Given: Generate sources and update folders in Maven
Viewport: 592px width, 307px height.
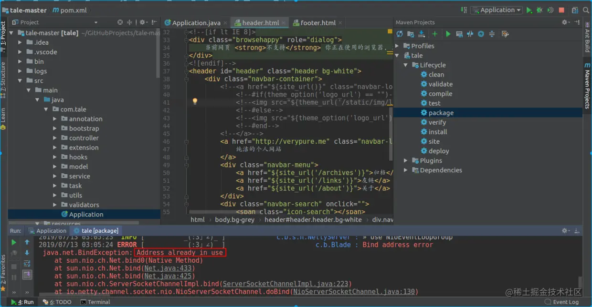Looking at the screenshot, I should click(x=411, y=34).
